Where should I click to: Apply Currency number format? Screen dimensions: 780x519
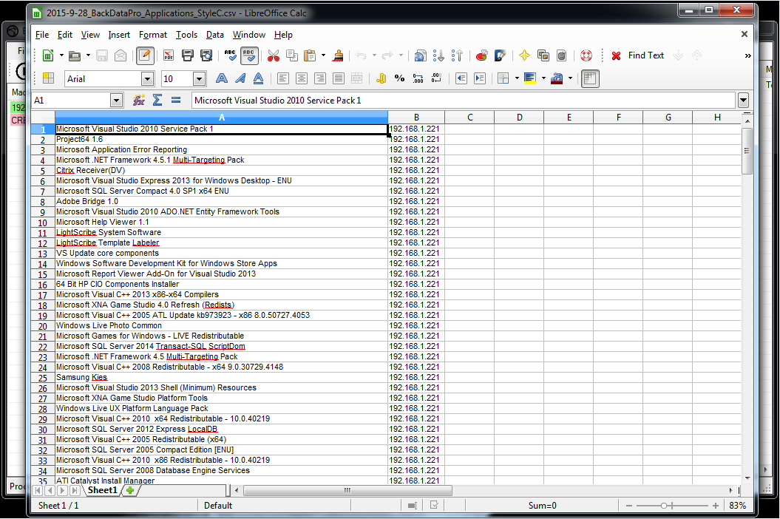[x=381, y=78]
